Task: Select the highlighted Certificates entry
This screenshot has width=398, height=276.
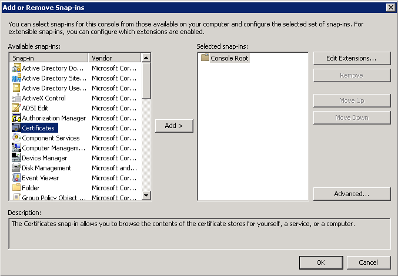Action: tap(38, 128)
